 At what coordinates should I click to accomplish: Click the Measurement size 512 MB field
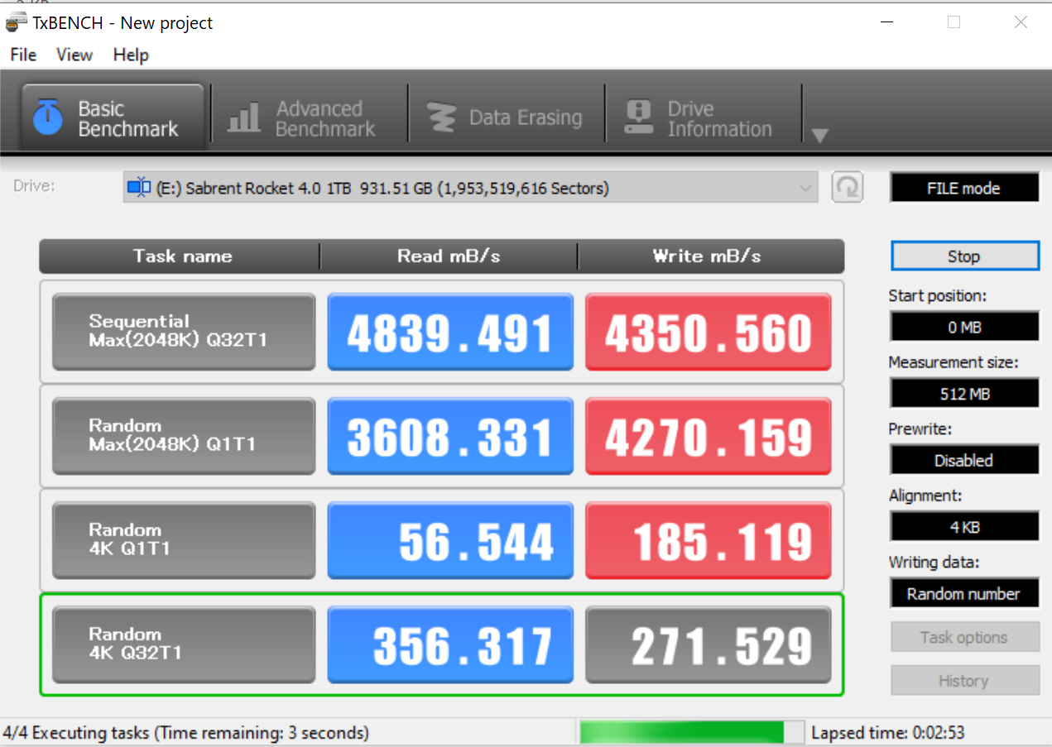click(963, 394)
